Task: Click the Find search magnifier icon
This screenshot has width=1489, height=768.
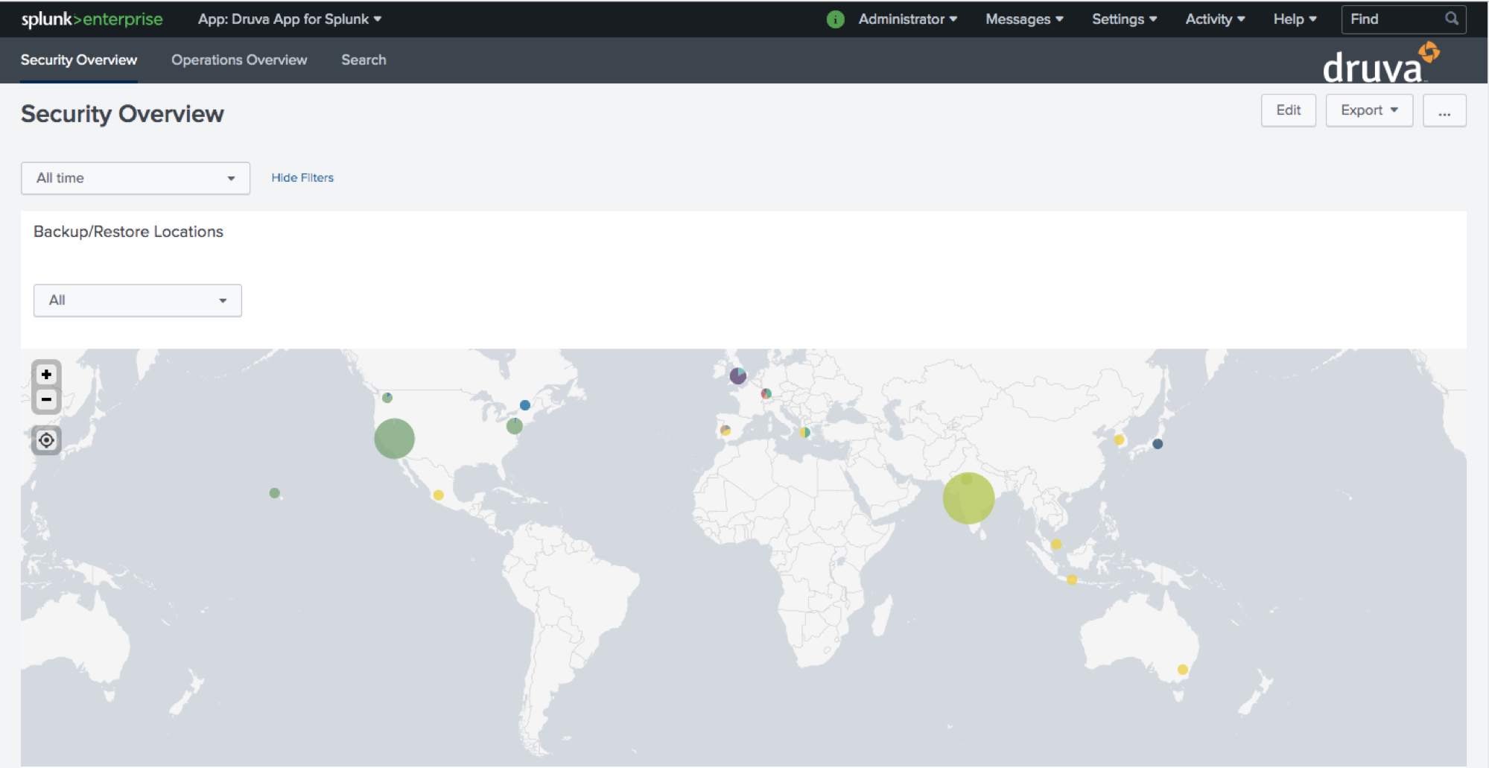Action: [x=1452, y=19]
